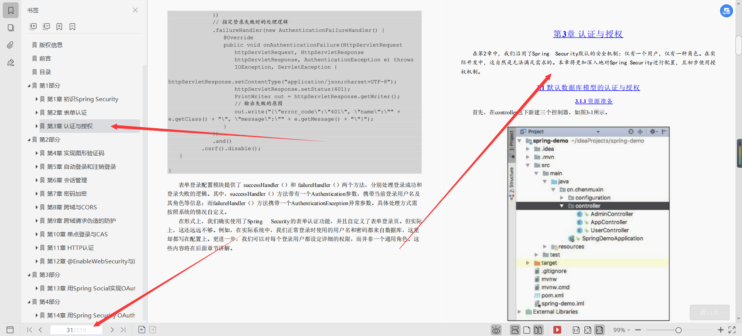Collapse the 第4部分 bookmark group

29,302
